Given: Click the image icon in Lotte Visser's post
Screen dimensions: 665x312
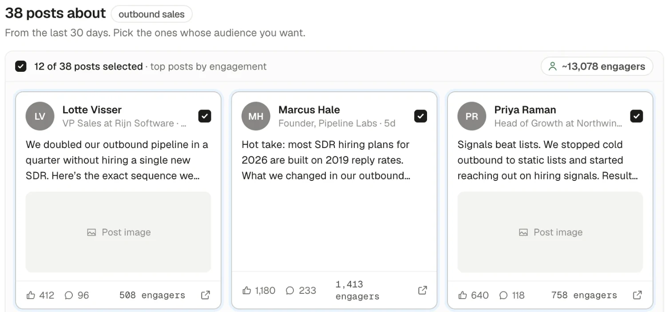Looking at the screenshot, I should pyautogui.click(x=91, y=232).
